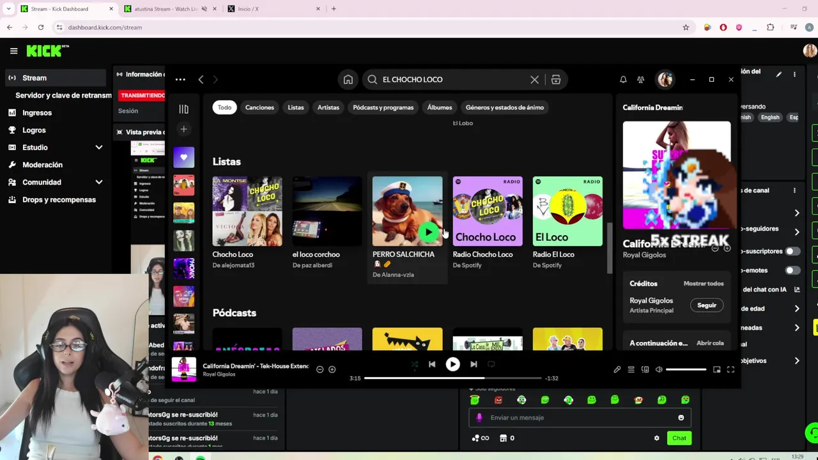The height and width of the screenshot is (460, 818).
Task: Toggle Your Library icon in Spotify sidebar
Action: 183,109
